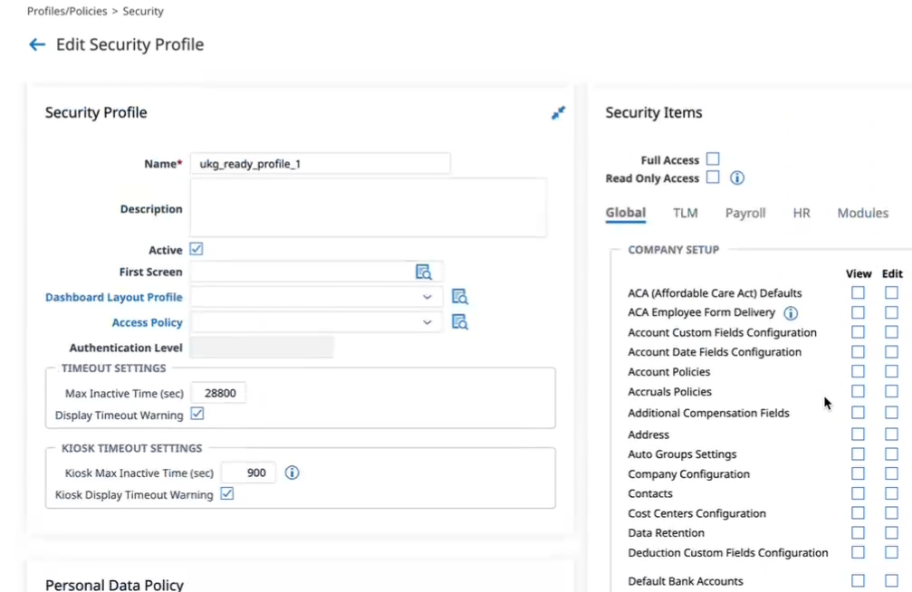Image resolution: width=912 pixels, height=592 pixels.
Task: Show info for ACA Employee Form Delivery
Action: (791, 313)
